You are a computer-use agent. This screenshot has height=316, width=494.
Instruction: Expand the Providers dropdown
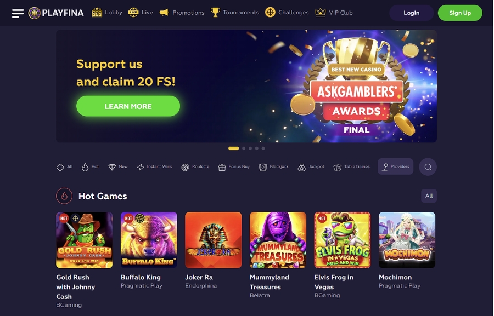click(395, 166)
